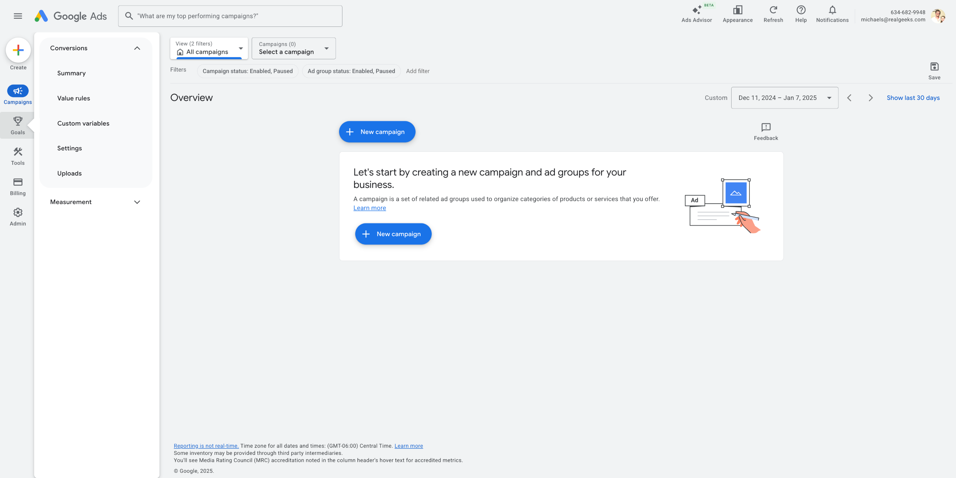Viewport: 956px width, 478px height.
Task: Open Notifications bell icon
Action: click(832, 10)
